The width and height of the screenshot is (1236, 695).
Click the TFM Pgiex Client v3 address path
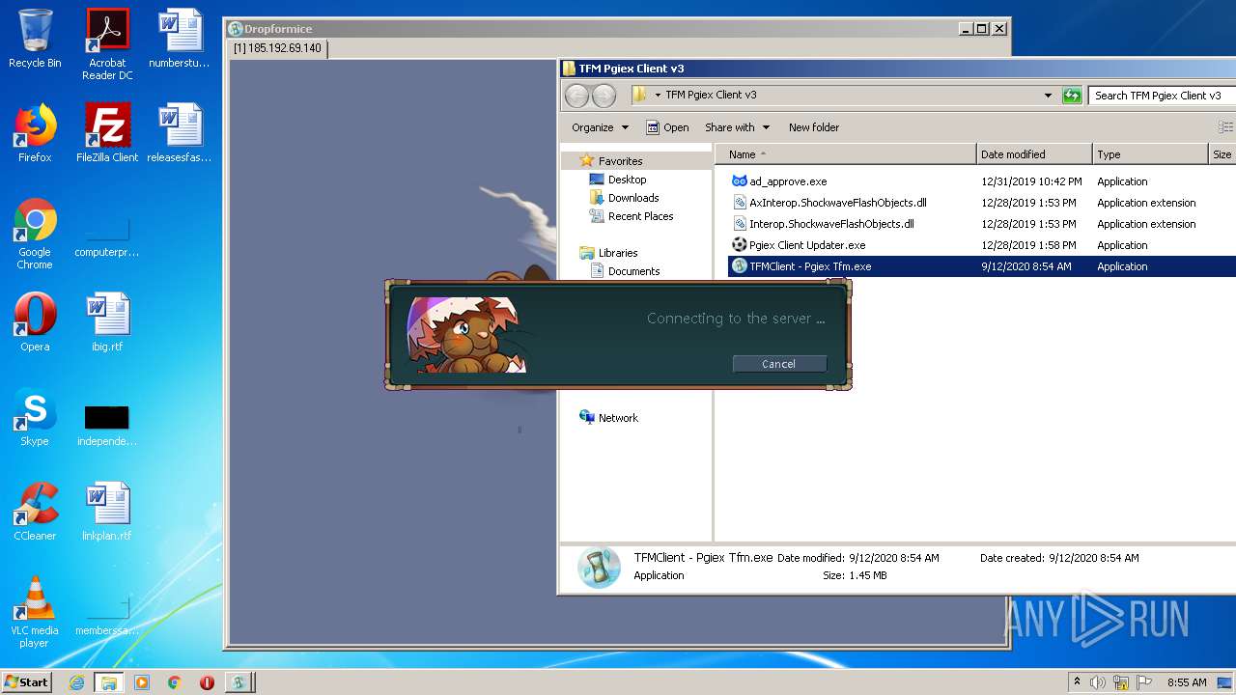[x=711, y=96]
